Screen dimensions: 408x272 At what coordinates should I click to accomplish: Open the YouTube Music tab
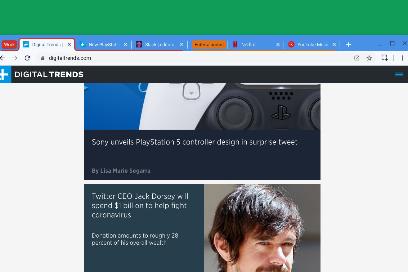pyautogui.click(x=313, y=45)
